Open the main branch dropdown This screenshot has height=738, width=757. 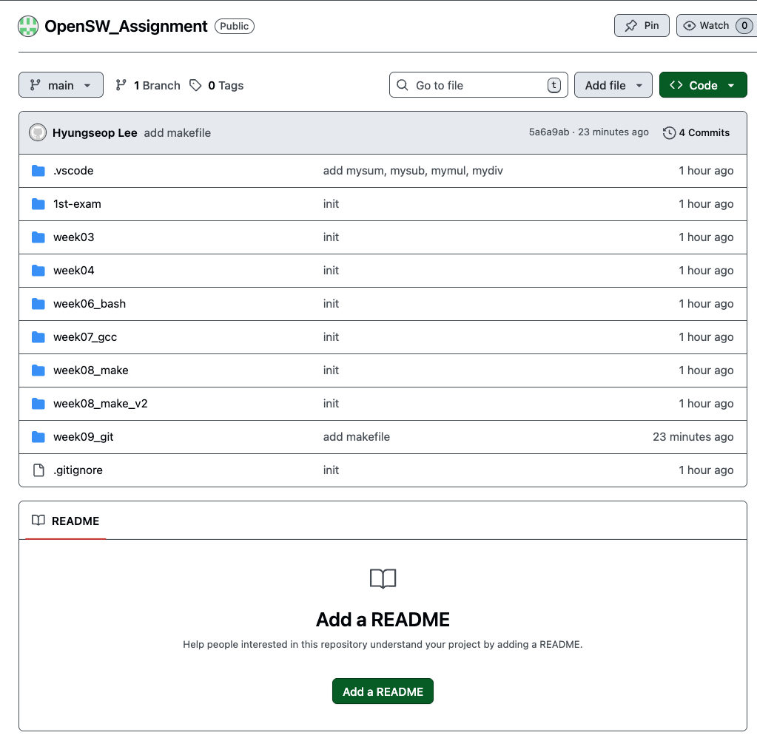coord(61,85)
